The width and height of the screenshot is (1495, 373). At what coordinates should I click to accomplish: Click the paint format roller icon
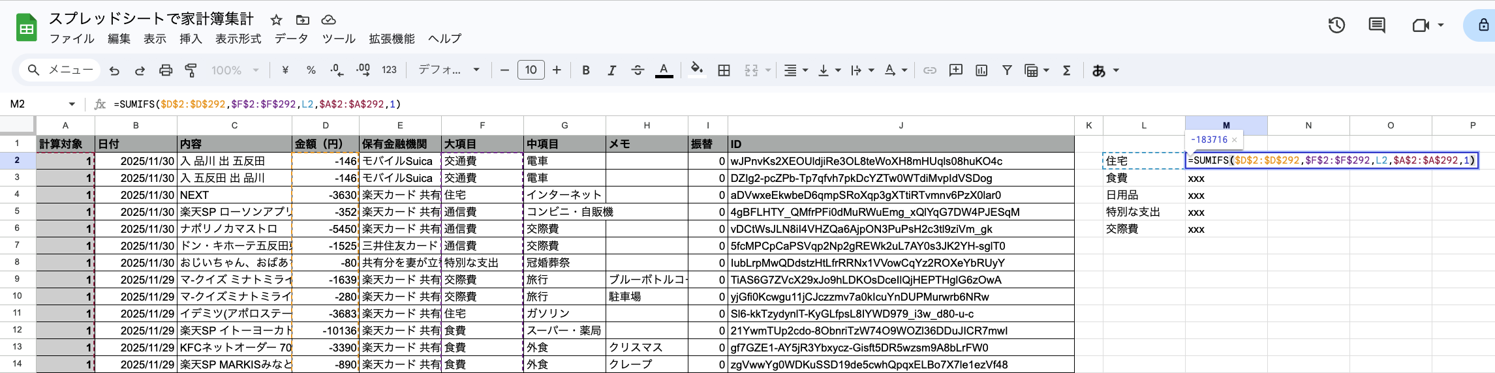(191, 70)
